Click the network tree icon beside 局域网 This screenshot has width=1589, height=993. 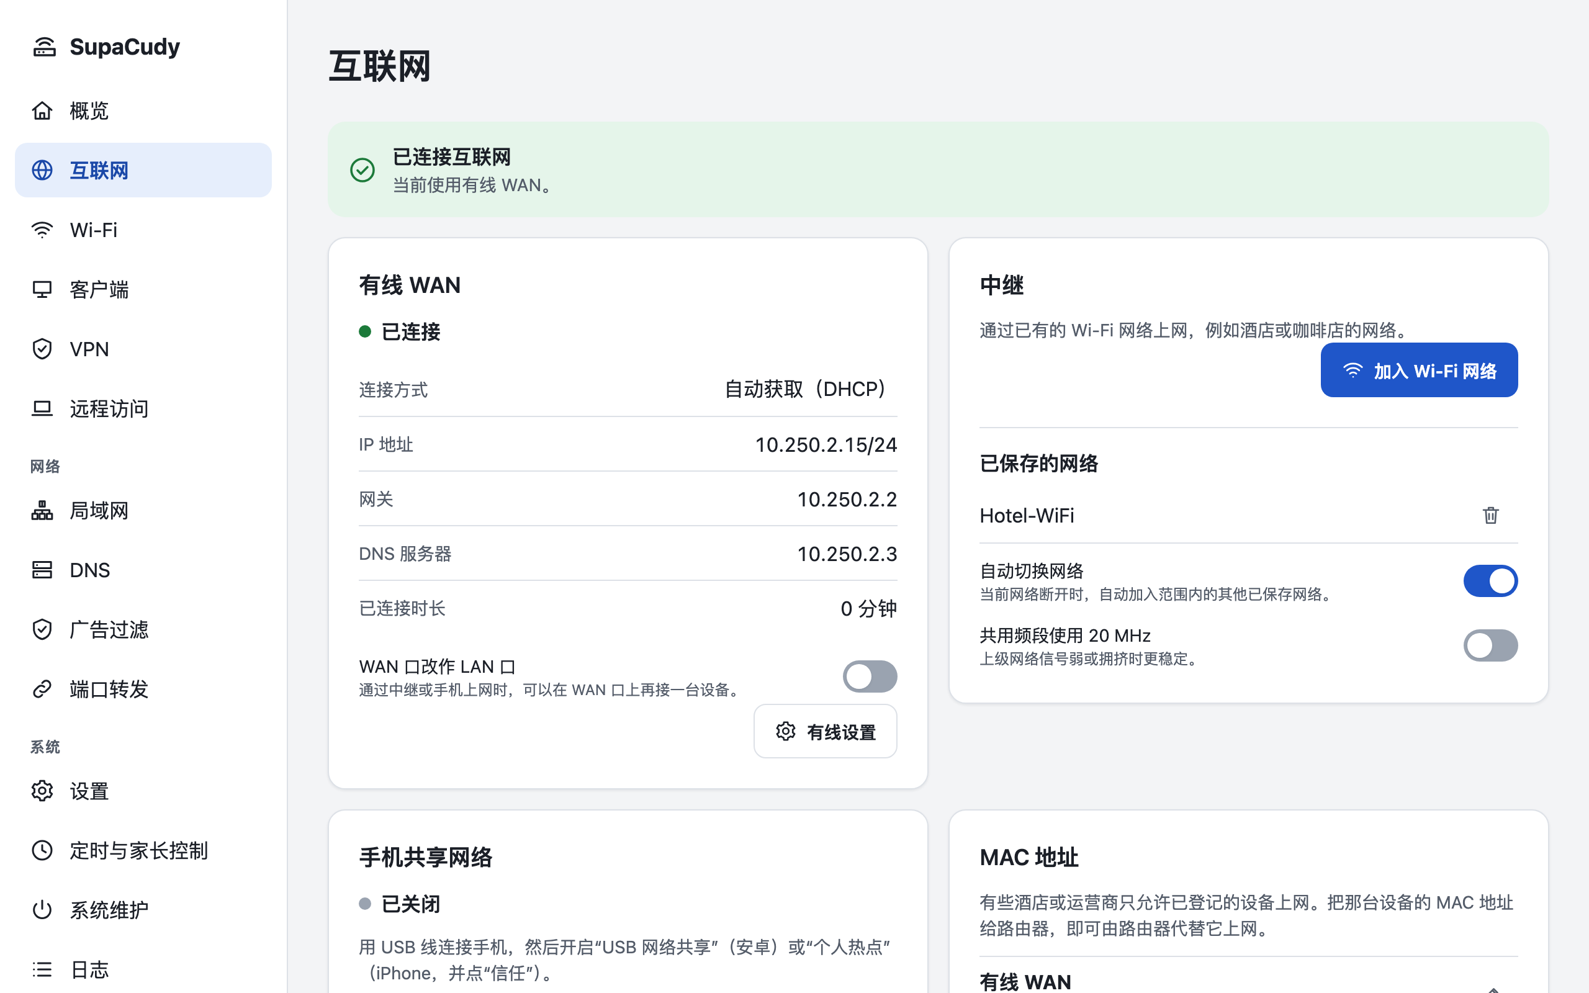pyautogui.click(x=42, y=510)
